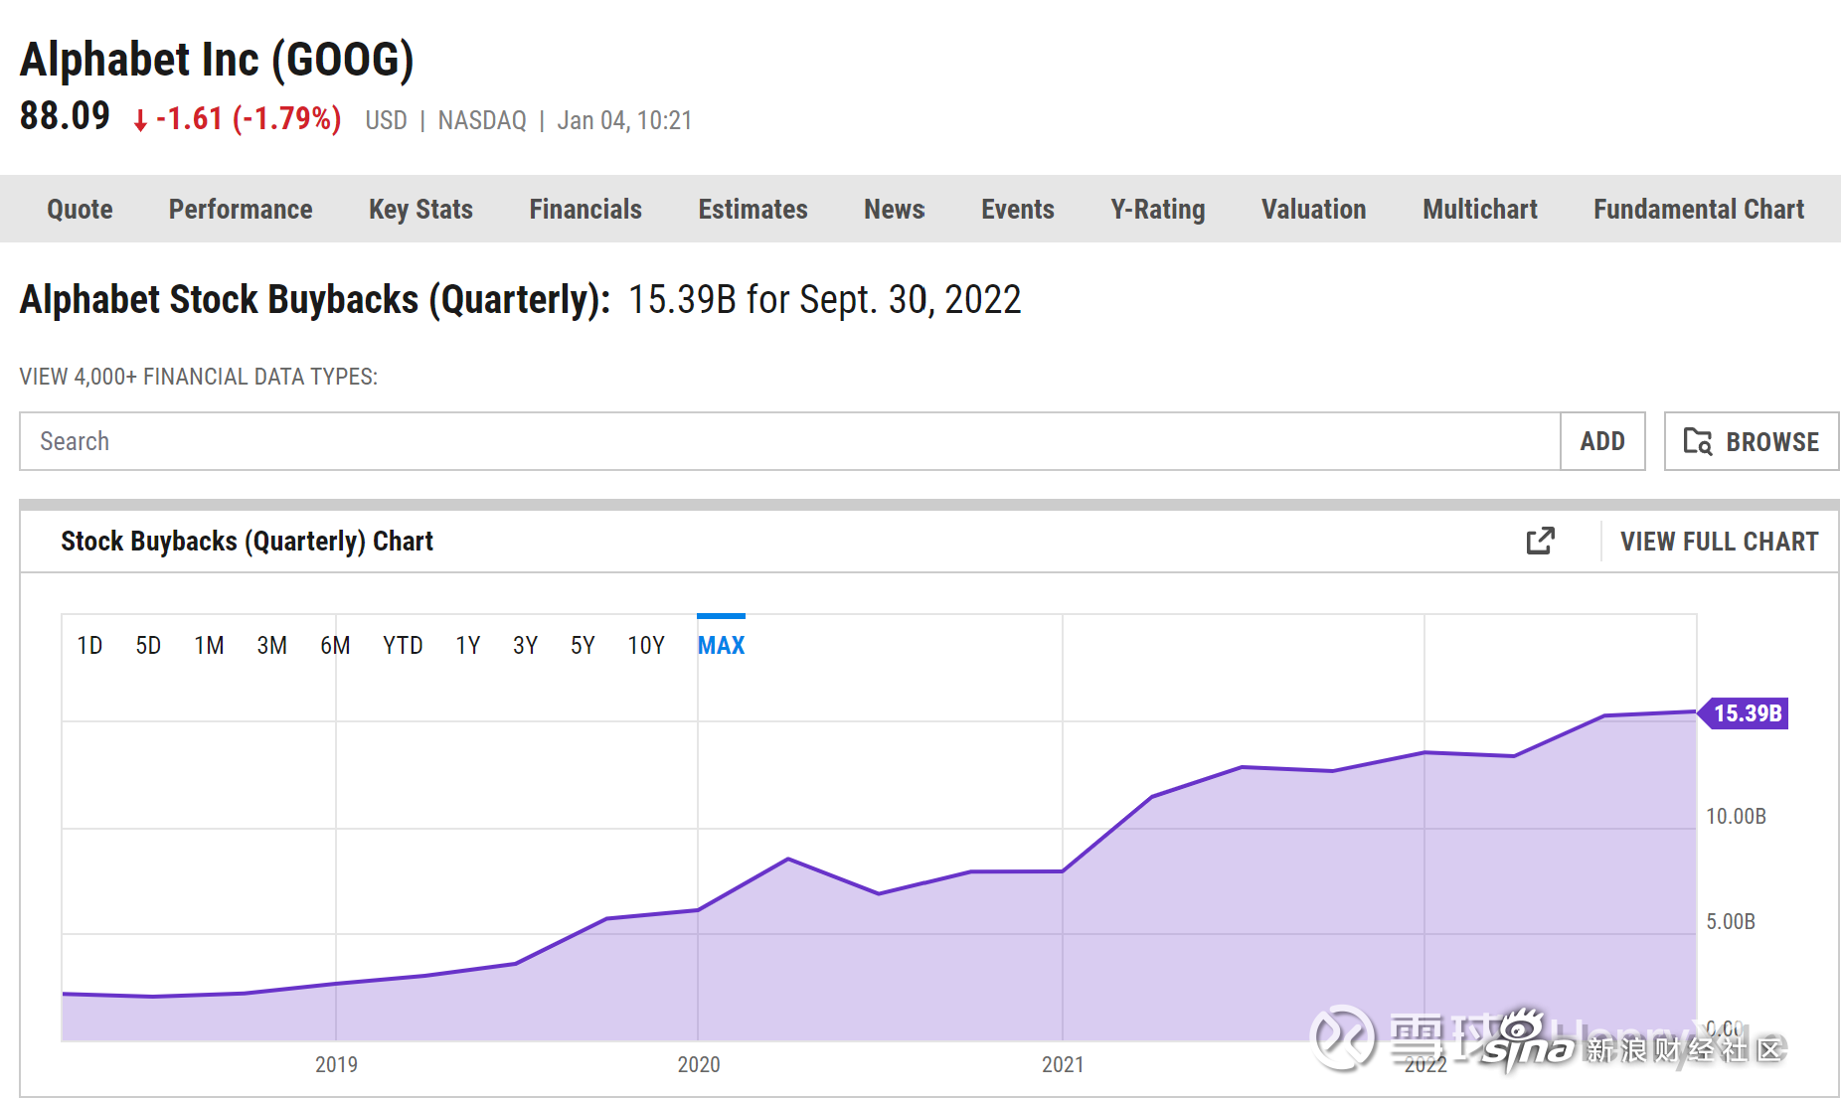
Task: Select the 1Y chart range
Action: click(x=467, y=646)
